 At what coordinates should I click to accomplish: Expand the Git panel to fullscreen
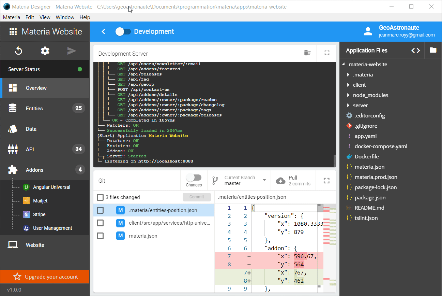(326, 181)
